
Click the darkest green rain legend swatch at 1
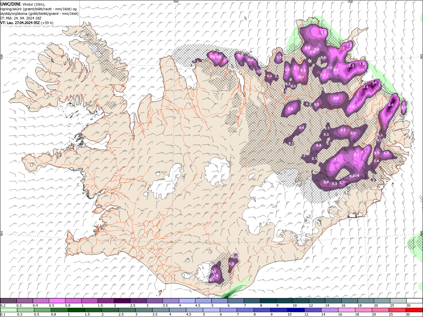coord(76,310)
